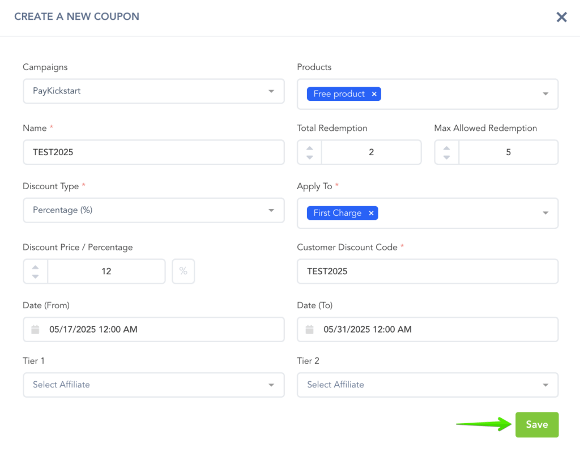The width and height of the screenshot is (580, 460).
Task: Increase the discount percentage stepper
Action: point(36,267)
